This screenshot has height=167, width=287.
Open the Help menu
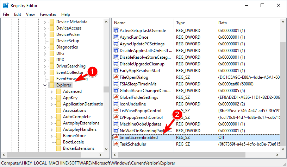pyautogui.click(x=65, y=14)
